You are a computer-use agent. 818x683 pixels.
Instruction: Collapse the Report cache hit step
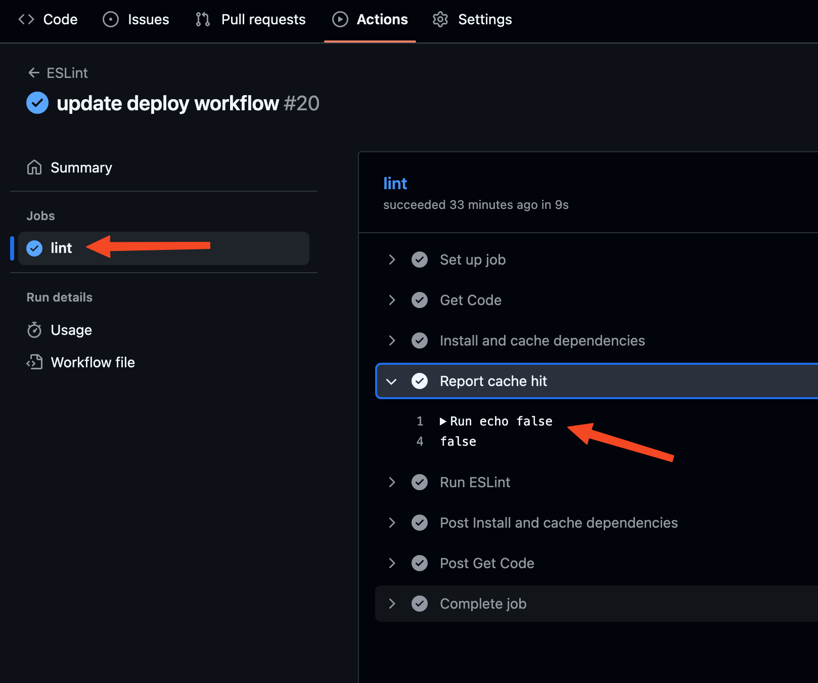[x=392, y=381]
